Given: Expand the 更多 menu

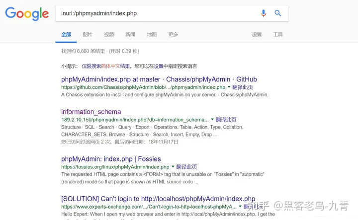Looking at the screenshot, I should 173,34.
